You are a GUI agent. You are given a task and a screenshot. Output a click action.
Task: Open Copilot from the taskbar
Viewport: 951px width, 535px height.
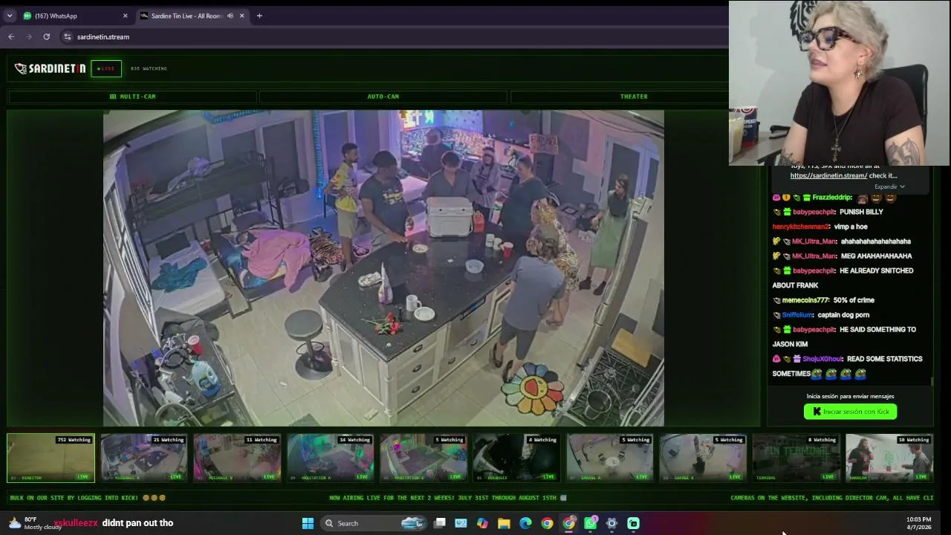(x=483, y=523)
